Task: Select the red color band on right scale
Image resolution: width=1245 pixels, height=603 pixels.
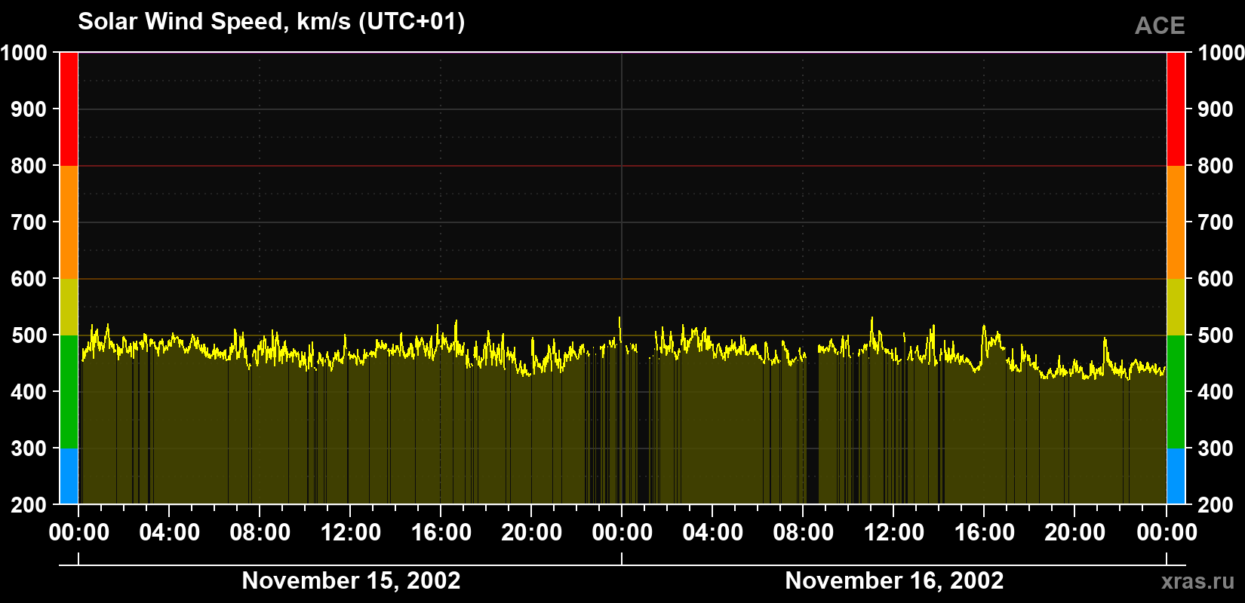Action: coord(1176,109)
